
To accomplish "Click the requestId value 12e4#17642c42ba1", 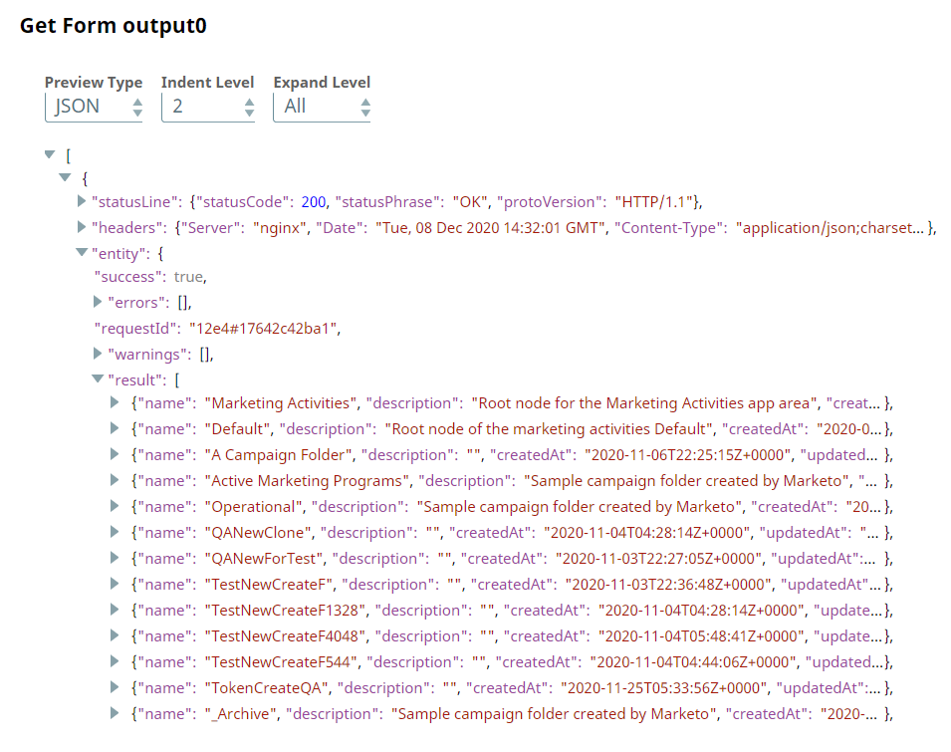I will click(x=264, y=329).
